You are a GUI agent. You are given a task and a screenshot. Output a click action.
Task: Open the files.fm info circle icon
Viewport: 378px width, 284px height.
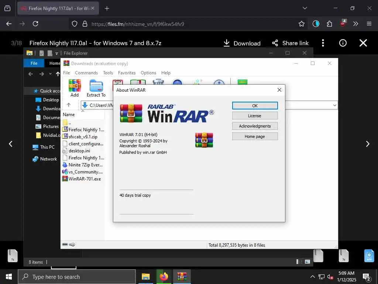pos(343,43)
